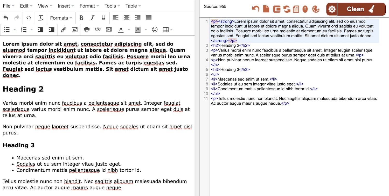
Task: Click the orange refresh arrows icon
Action: pos(287,9)
